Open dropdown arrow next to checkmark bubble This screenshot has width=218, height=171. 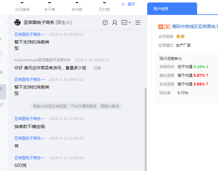130,23
